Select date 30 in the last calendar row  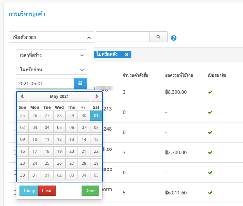(23, 175)
